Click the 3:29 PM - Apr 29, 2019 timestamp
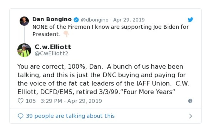 click(x=71, y=101)
